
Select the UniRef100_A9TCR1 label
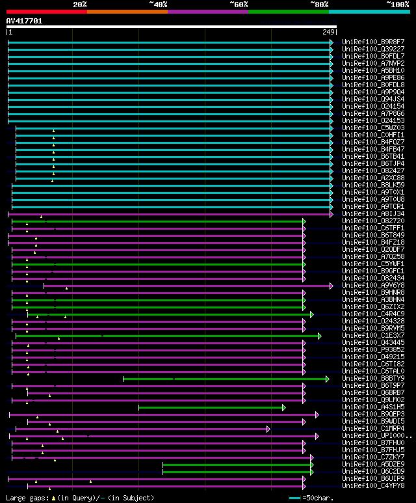tap(373, 206)
